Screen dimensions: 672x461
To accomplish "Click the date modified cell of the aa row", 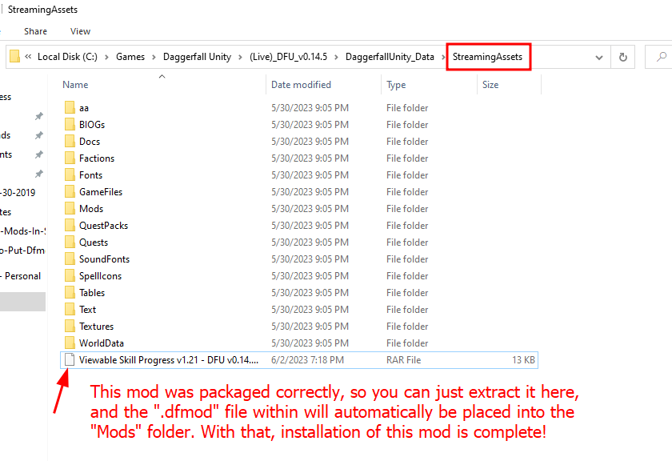I will (310, 107).
